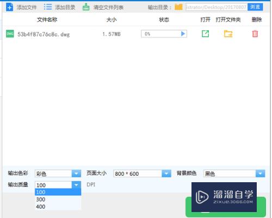This screenshot has height=218, width=272.
Task: Click the file size 1.57MB
Action: click(112, 34)
